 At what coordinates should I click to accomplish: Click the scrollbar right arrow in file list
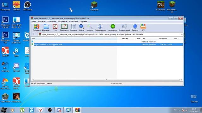pos(181,80)
